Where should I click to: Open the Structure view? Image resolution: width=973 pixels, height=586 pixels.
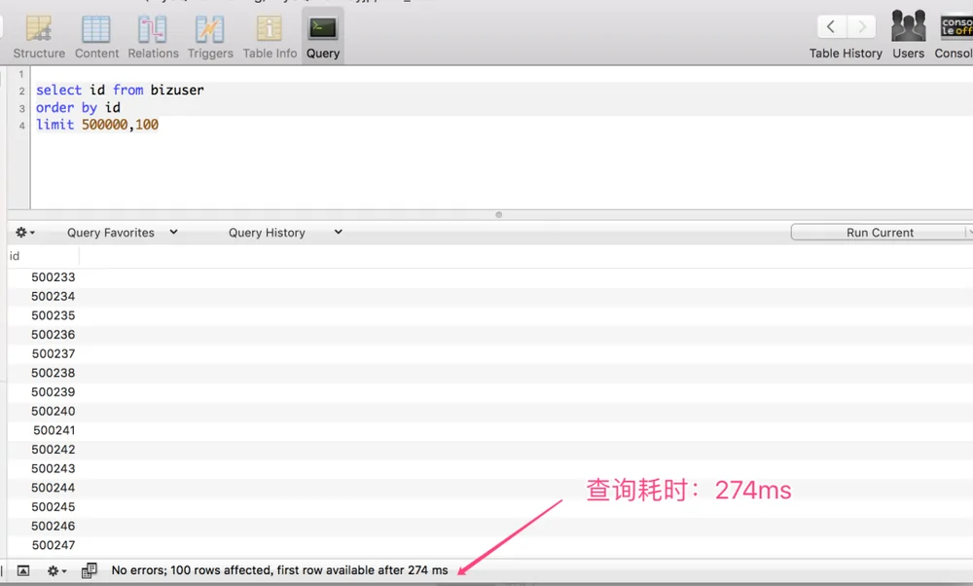(x=39, y=37)
